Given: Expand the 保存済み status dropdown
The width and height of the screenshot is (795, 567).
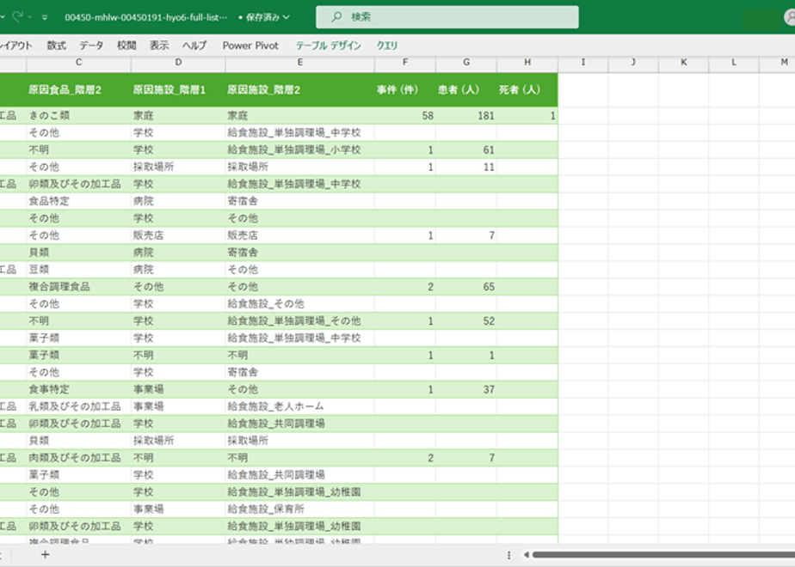Looking at the screenshot, I should click(x=264, y=17).
